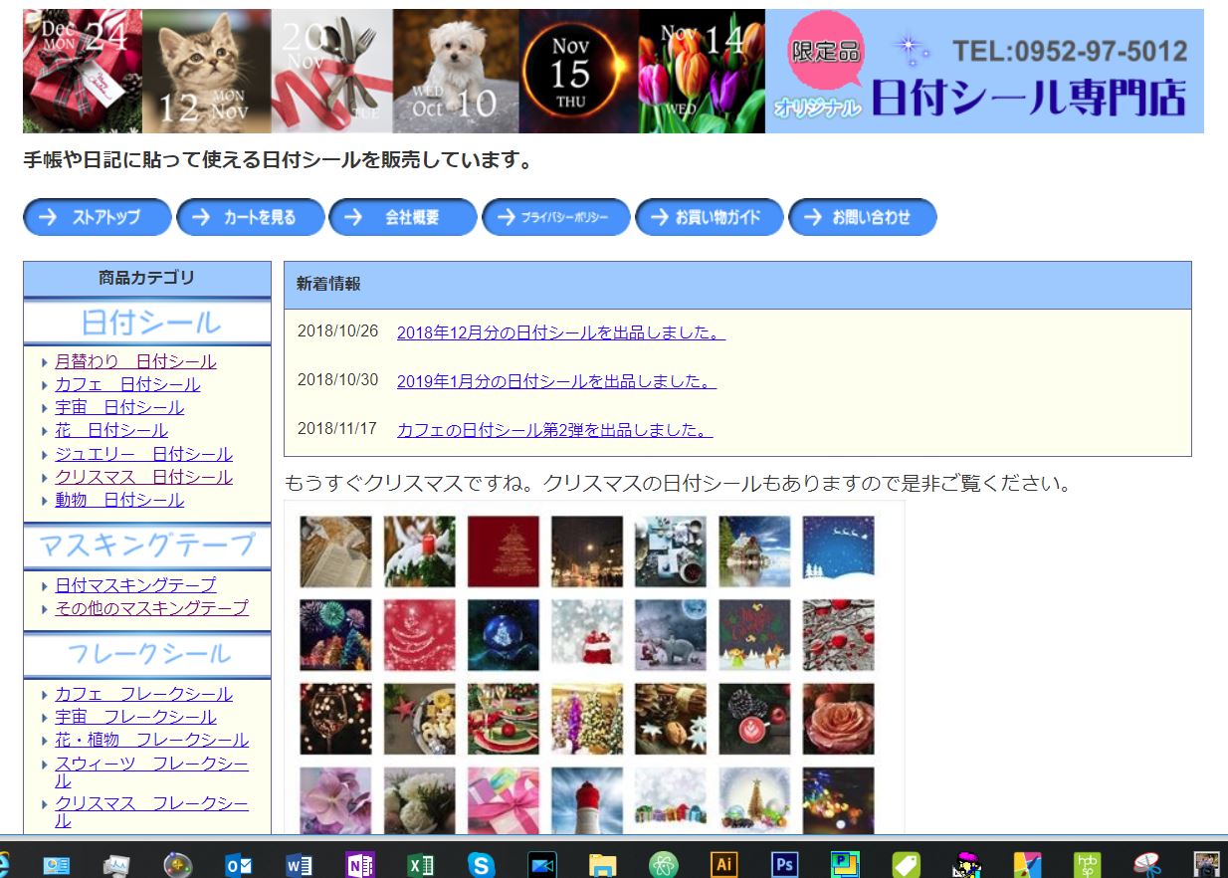Click the ストアトップ navigation button
The height and width of the screenshot is (878, 1228).
point(97,217)
